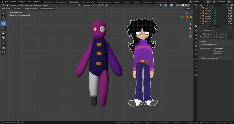The width and height of the screenshot is (234, 124).
Task: Open the Output properties tab icon
Action: 196,39
